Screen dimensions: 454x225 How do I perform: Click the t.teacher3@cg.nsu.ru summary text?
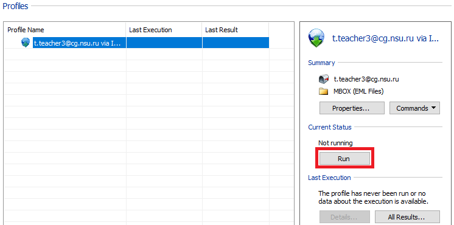coord(366,79)
